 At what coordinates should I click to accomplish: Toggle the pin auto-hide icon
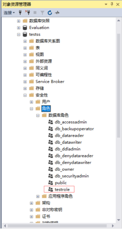click(112, 4)
